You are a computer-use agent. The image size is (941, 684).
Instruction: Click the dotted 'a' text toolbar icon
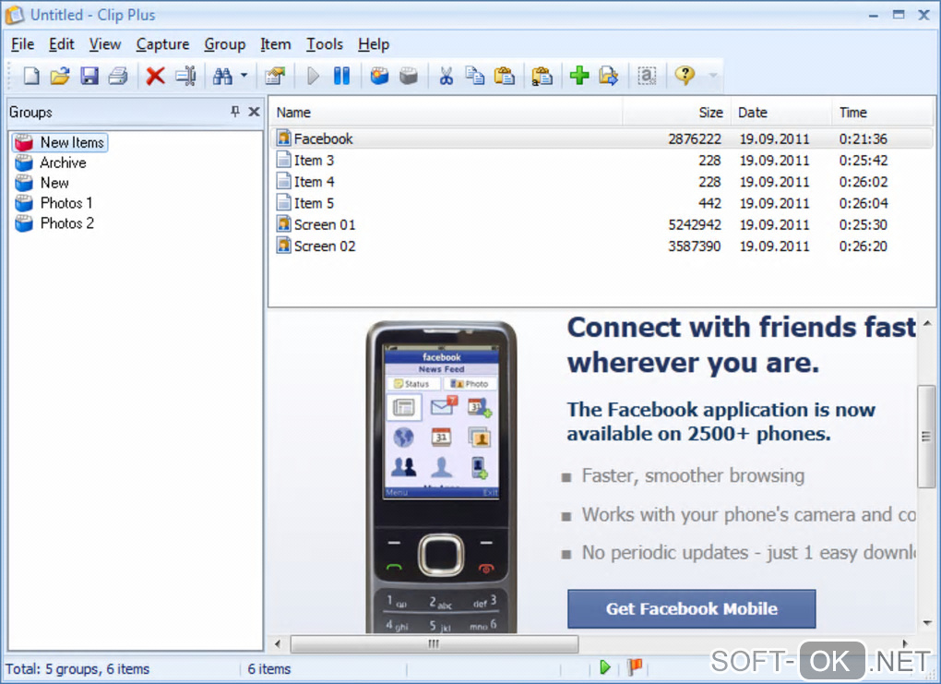[x=647, y=76]
